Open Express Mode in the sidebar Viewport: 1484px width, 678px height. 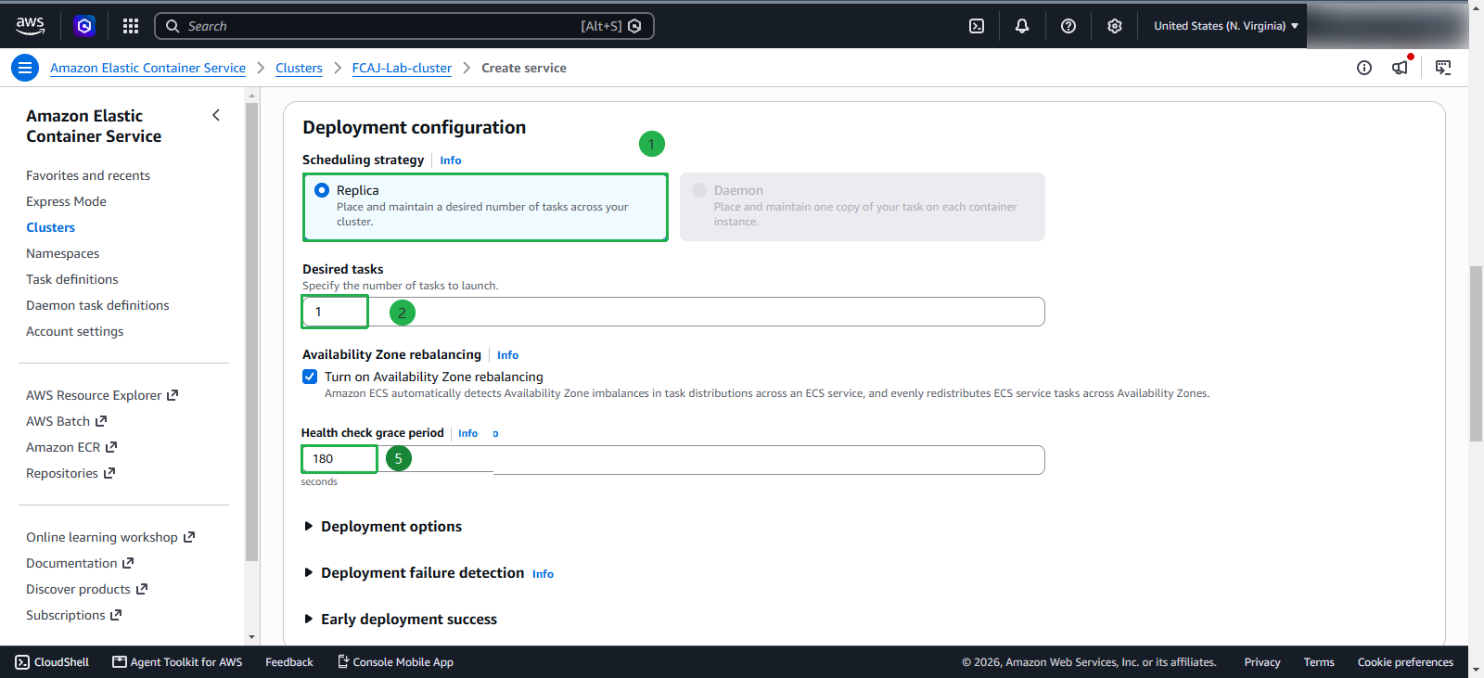click(x=66, y=201)
